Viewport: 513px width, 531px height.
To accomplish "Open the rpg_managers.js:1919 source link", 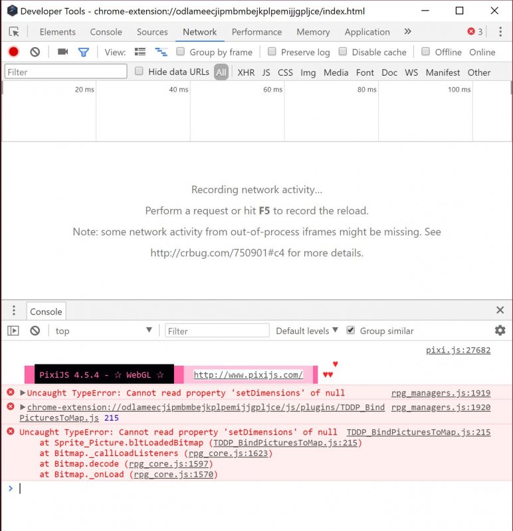I will pyautogui.click(x=441, y=393).
